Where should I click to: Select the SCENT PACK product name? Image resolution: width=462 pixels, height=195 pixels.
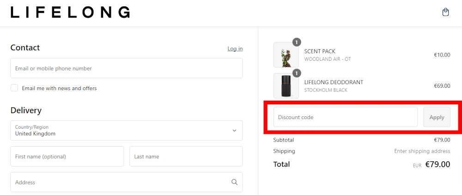click(x=320, y=52)
